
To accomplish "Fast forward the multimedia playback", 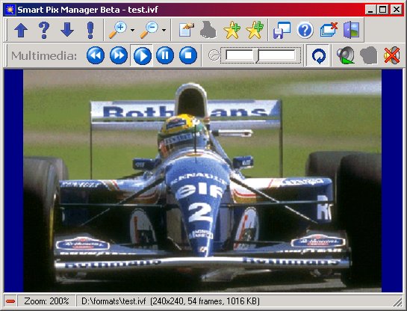I will [119, 55].
